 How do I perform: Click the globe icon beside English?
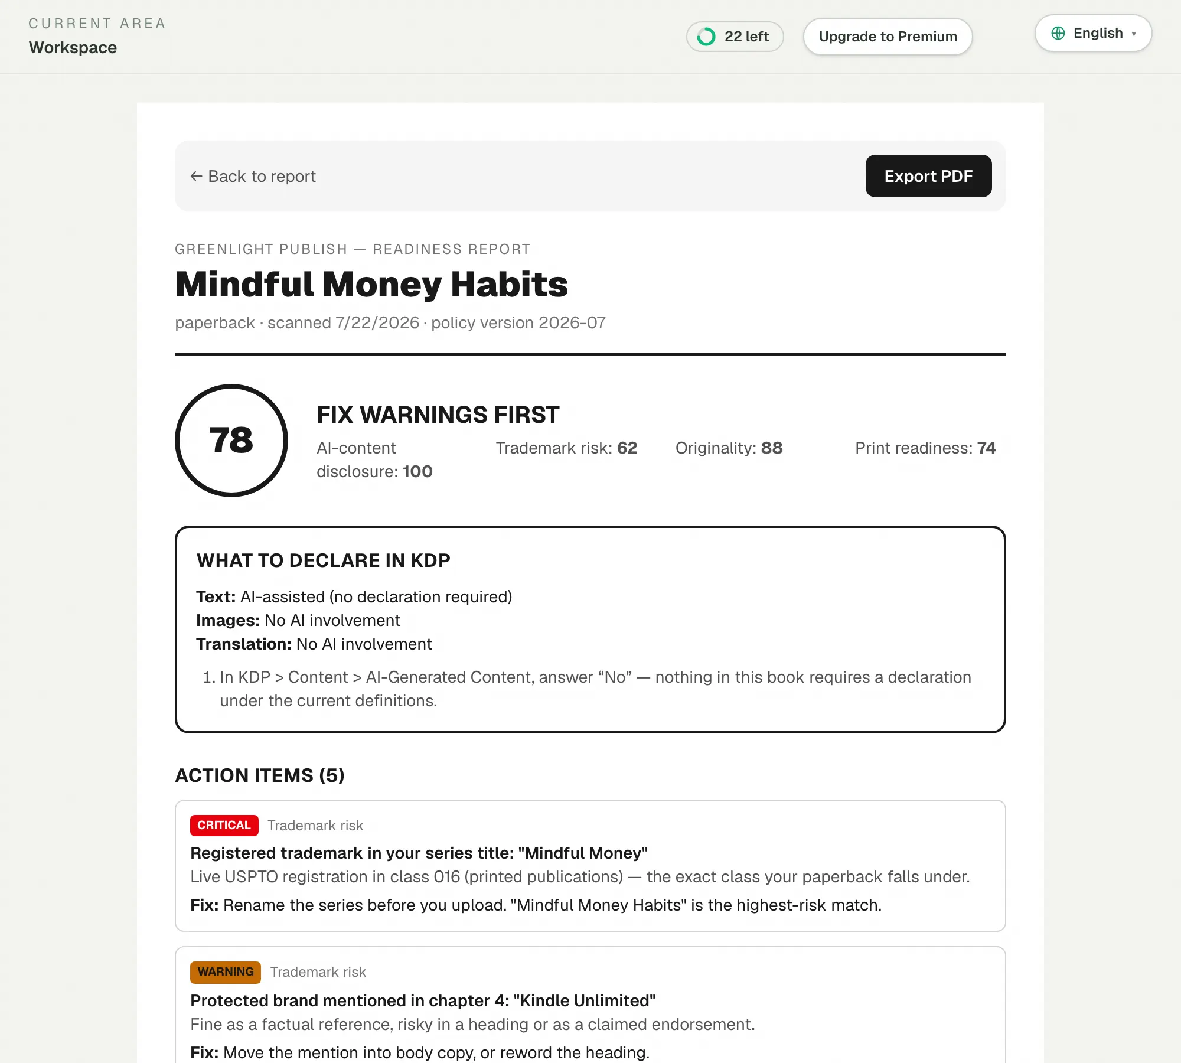tap(1058, 33)
